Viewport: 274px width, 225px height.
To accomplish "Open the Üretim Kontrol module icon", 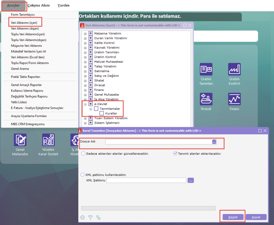I will click(x=234, y=69).
